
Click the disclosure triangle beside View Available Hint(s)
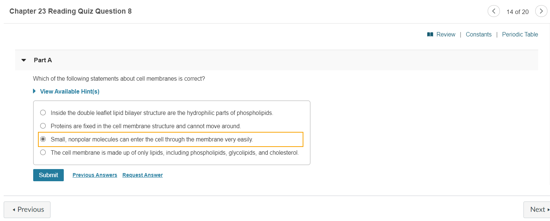(34, 91)
